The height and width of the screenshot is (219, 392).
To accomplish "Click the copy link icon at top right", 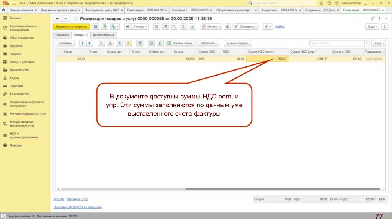I will (x=373, y=19).
